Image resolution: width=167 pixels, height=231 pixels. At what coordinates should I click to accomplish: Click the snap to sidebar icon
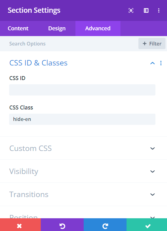click(x=146, y=11)
